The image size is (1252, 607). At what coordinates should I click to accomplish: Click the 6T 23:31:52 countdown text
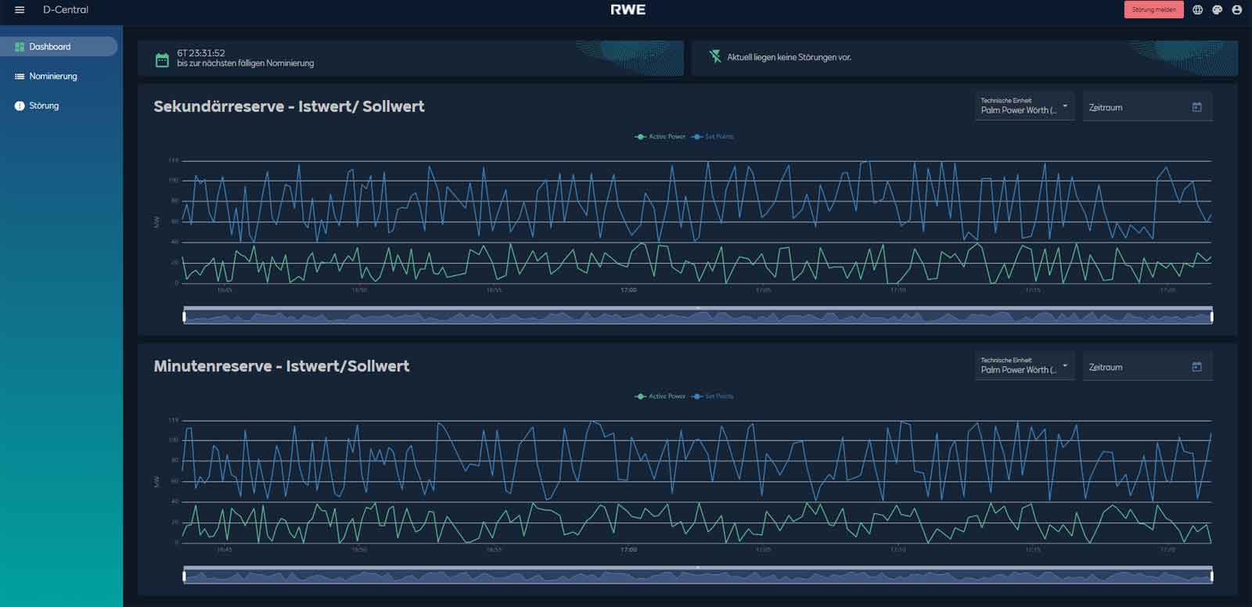(x=201, y=53)
